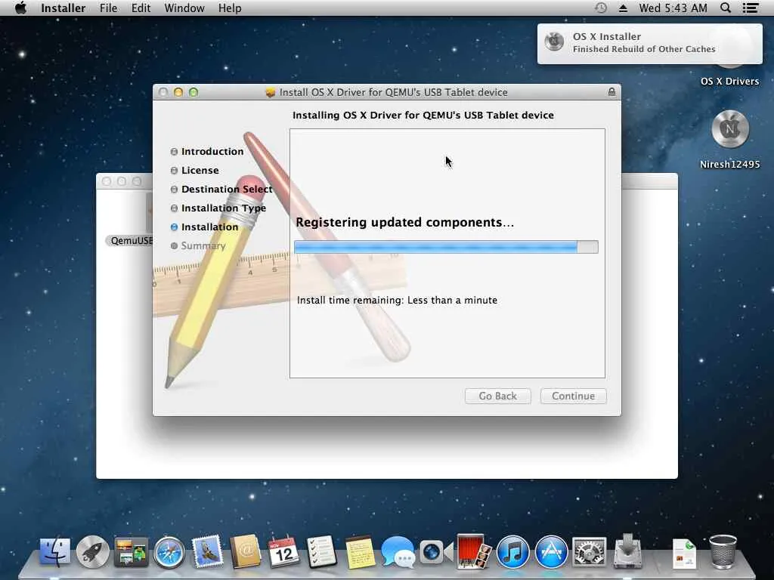
Task: Open the Trash in the Dock
Action: coord(723,551)
